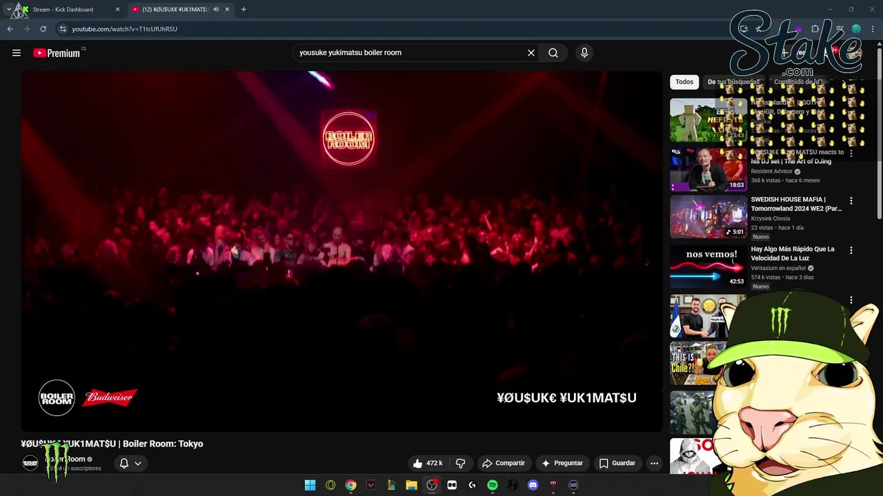Save video with Guardar button
Screen dimensions: 883x496
pyautogui.click(x=617, y=463)
